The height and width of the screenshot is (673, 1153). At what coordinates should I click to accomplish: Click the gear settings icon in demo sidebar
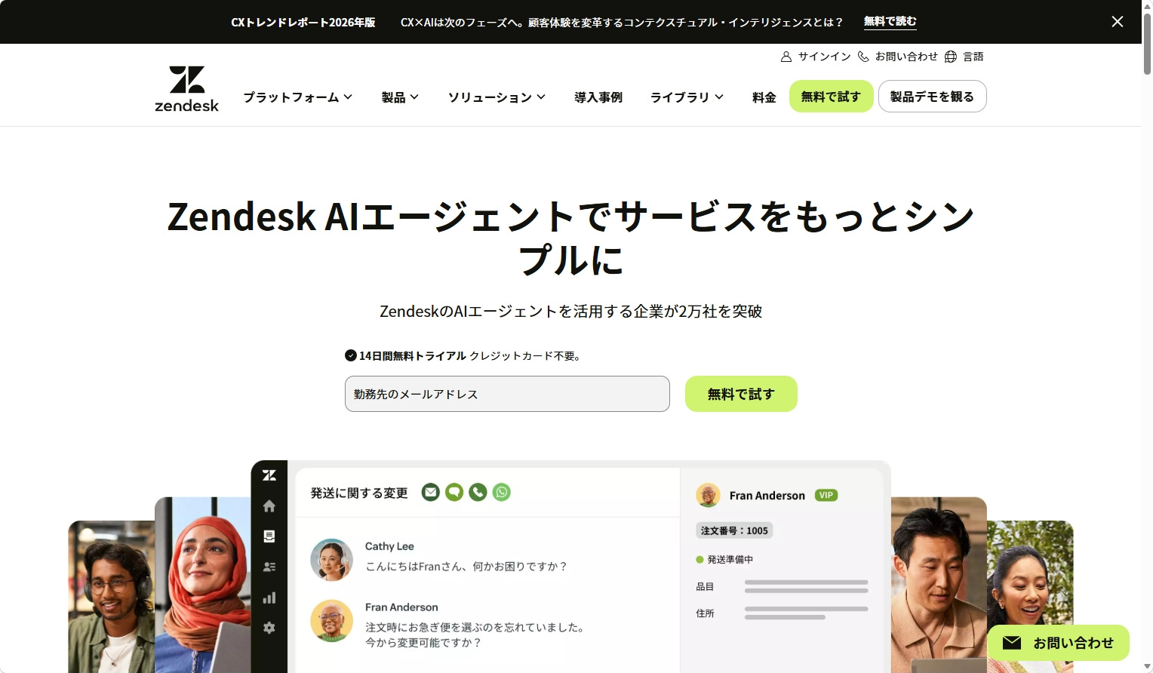269,628
